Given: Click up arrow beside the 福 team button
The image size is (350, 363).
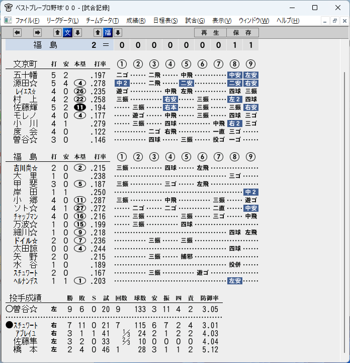Looking at the screenshot, I should tap(98, 33).
